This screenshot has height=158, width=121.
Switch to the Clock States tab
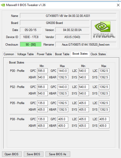point(98,54)
